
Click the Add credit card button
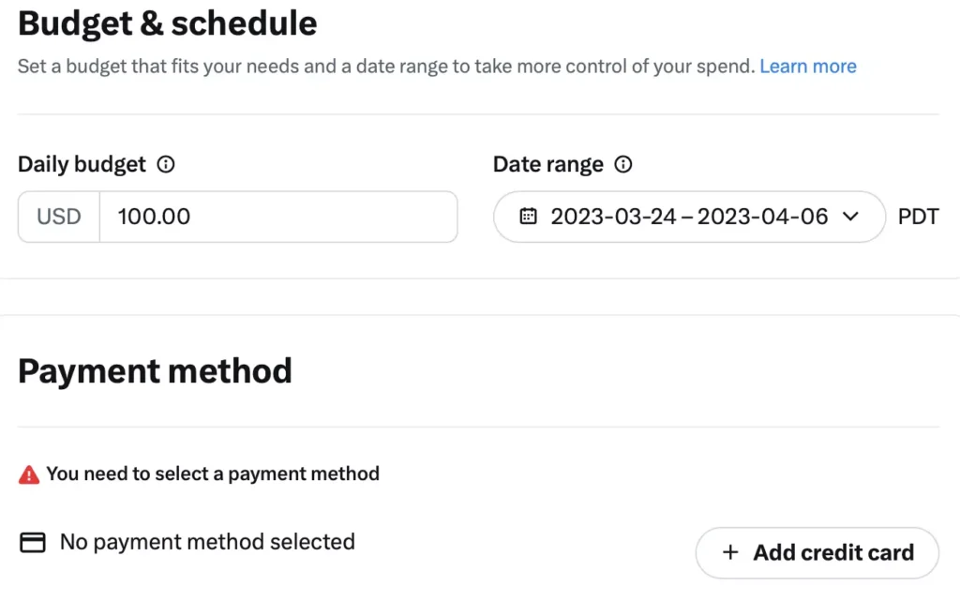pyautogui.click(x=817, y=553)
